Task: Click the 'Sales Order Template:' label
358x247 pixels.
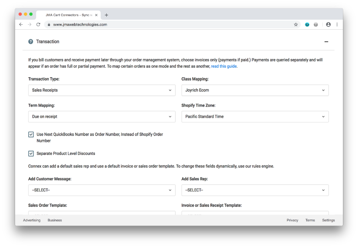Action: coord(48,205)
